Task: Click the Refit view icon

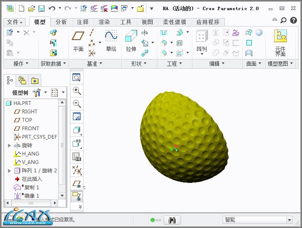Action: coord(76,78)
